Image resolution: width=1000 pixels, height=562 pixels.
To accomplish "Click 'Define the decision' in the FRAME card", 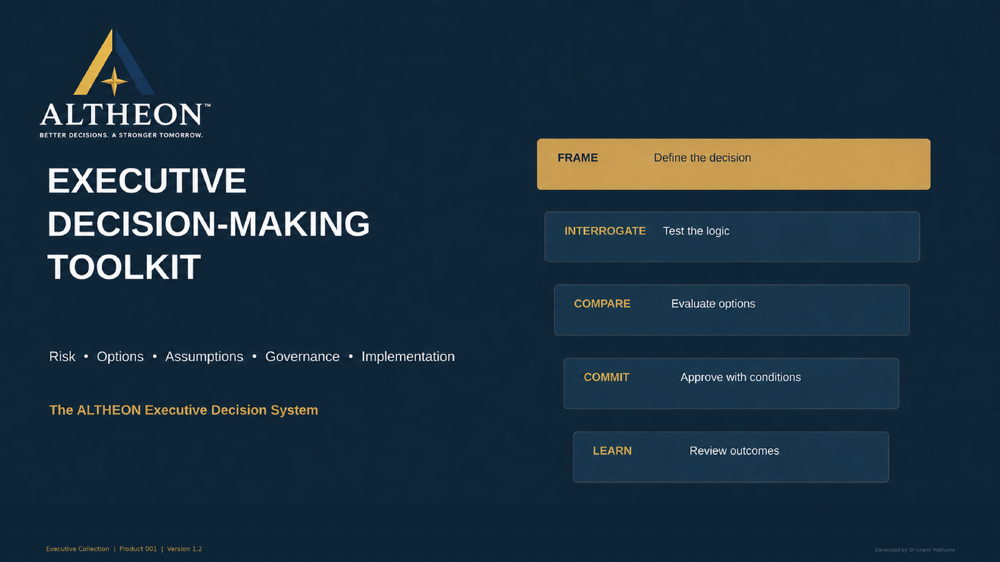I will 702,158.
